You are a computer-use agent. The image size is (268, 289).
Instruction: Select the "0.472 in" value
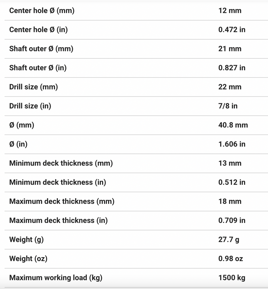point(232,30)
